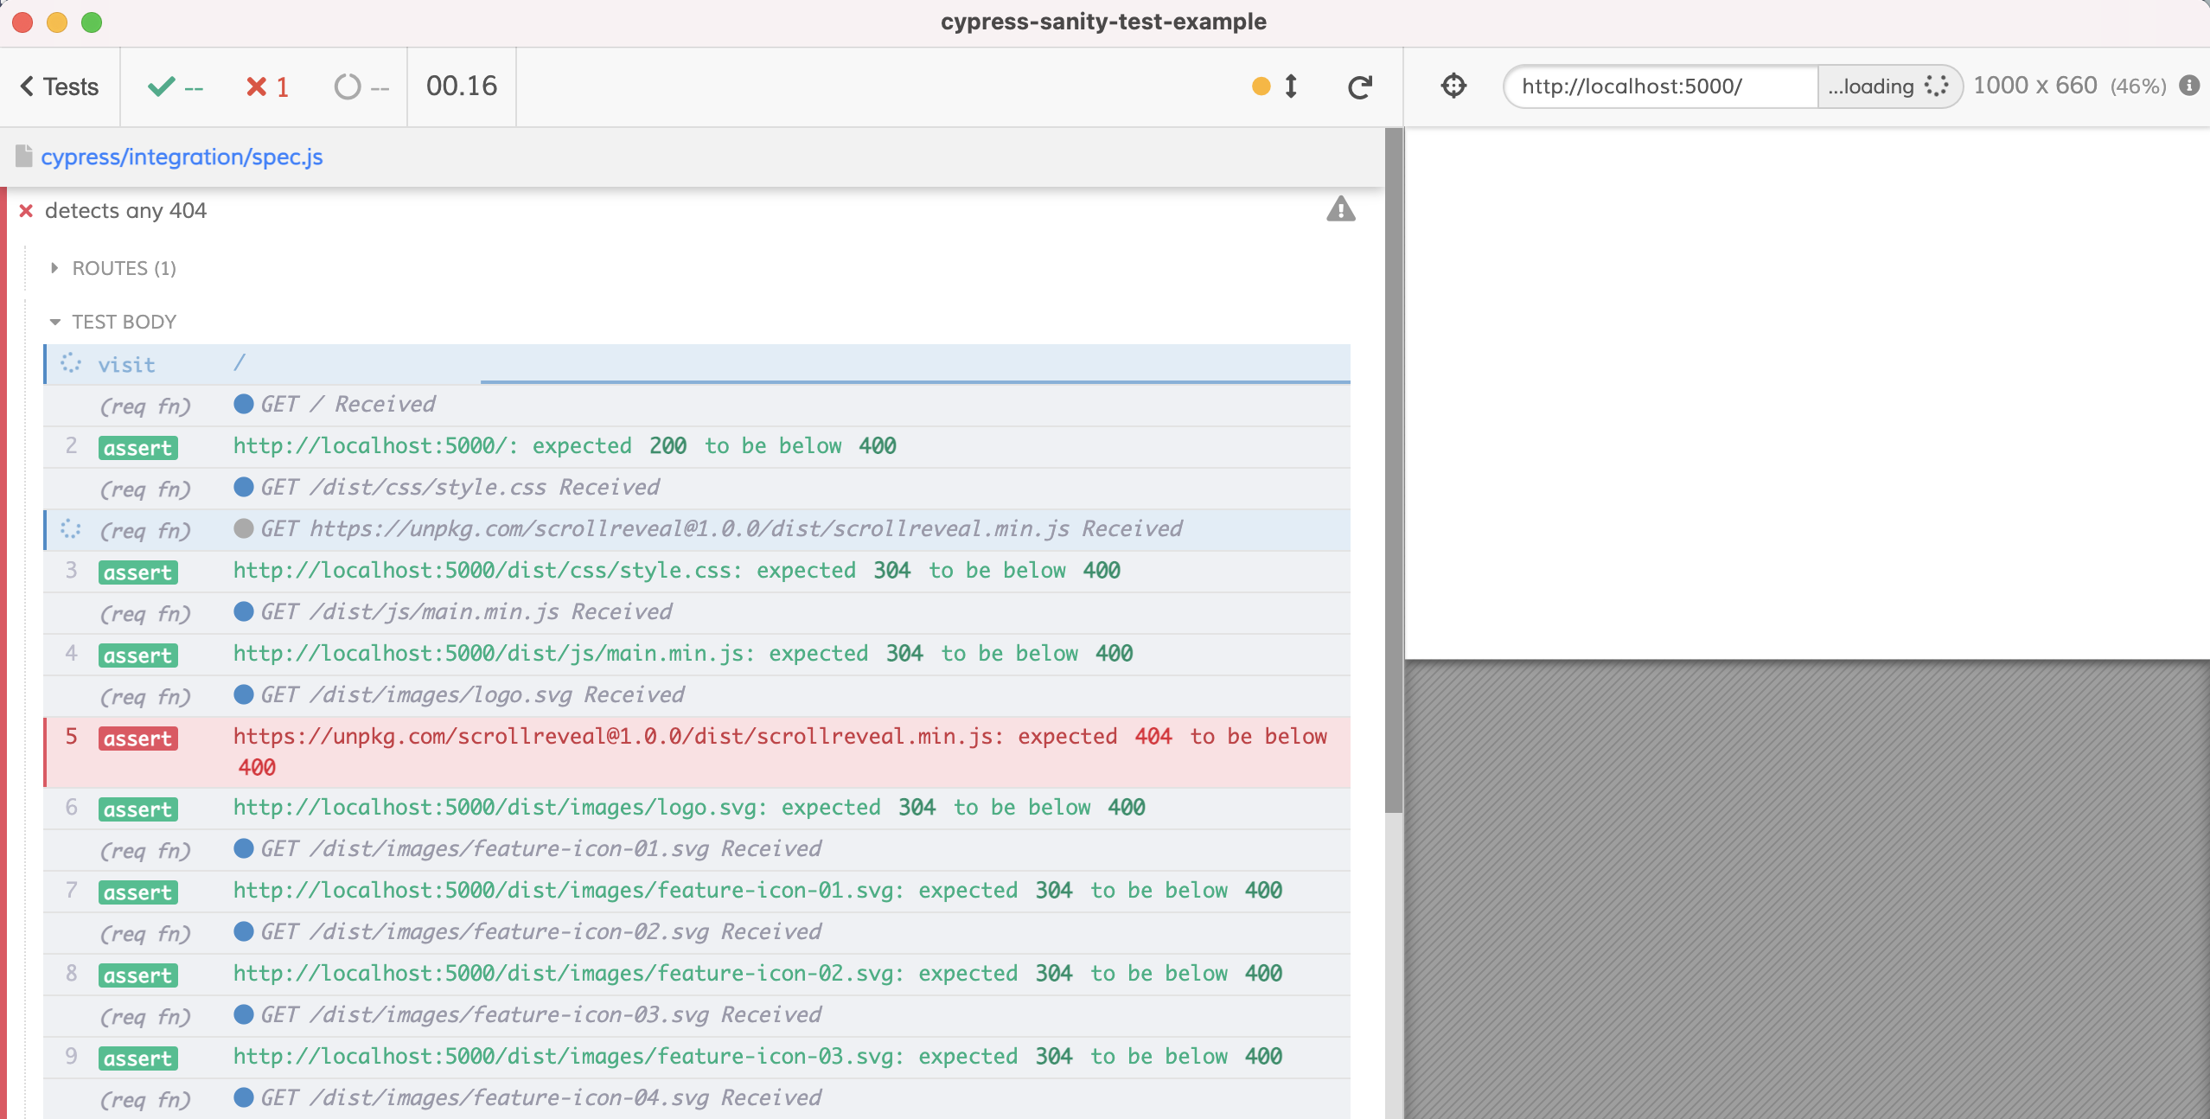This screenshot has width=2210, height=1119.
Task: Click the 'GET / Received' request row
Action: pos(697,405)
